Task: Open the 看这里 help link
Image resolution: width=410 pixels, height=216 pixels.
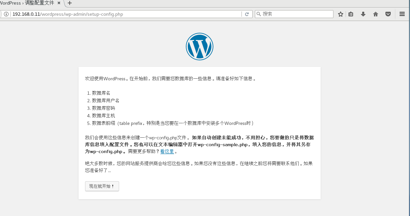Action: pos(167,151)
